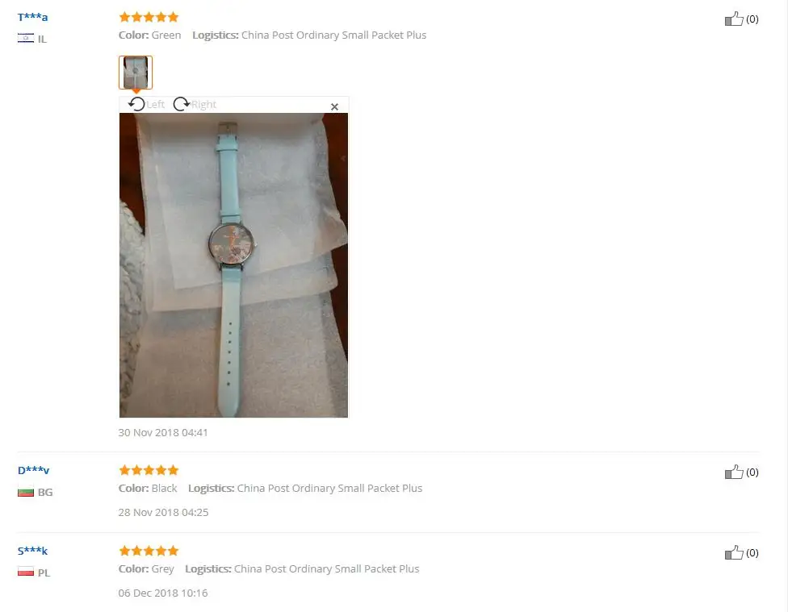Like S***k's review with thumbs-up
The height and width of the screenshot is (612, 788).
734,553
